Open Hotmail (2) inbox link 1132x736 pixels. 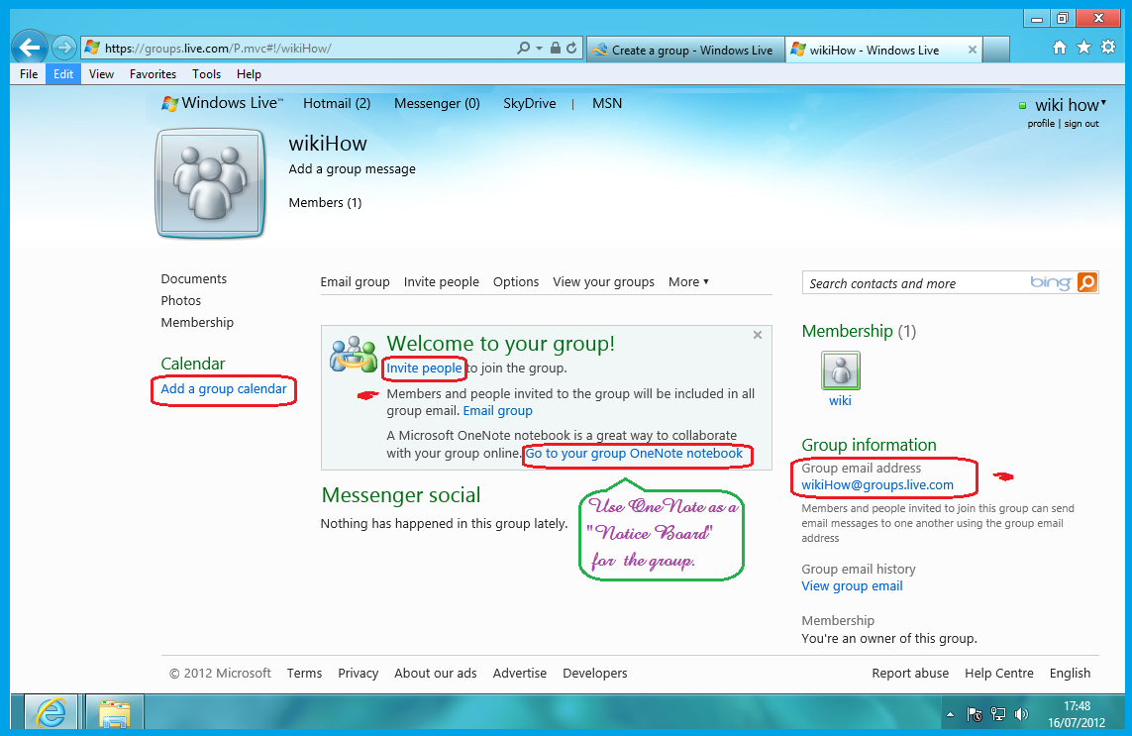337,103
